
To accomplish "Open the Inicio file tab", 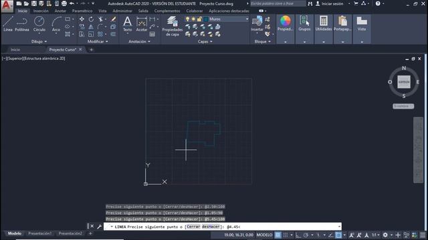I will pos(15,49).
